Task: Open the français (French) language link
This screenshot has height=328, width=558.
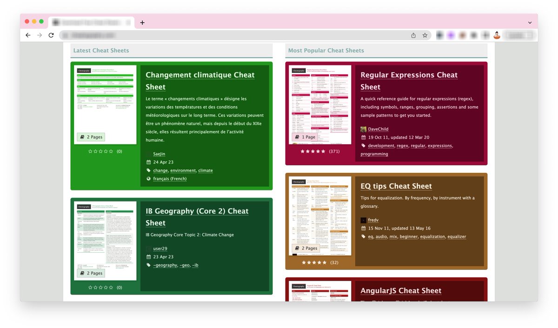Action: [170, 179]
